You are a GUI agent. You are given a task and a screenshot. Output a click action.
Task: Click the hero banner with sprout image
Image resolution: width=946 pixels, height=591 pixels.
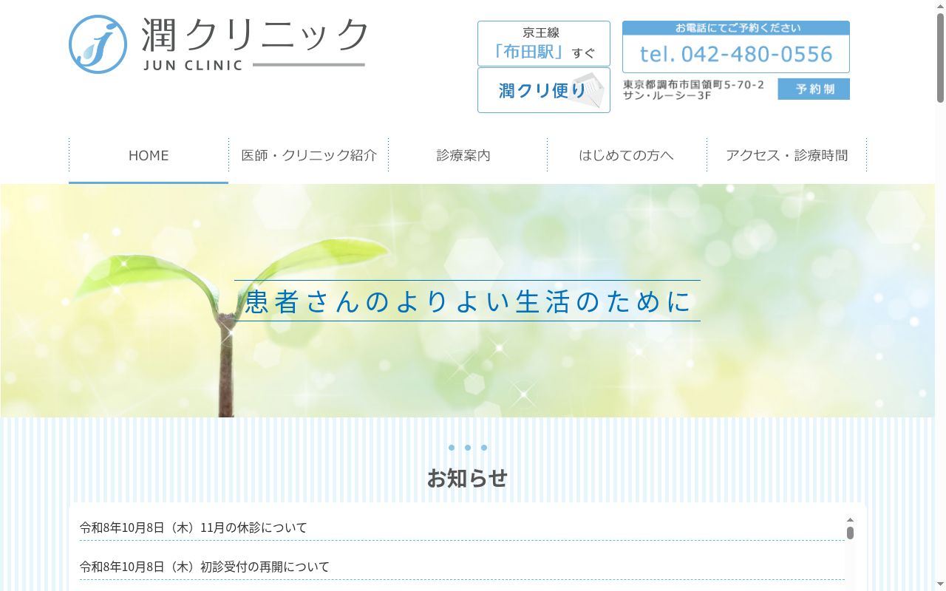467,301
